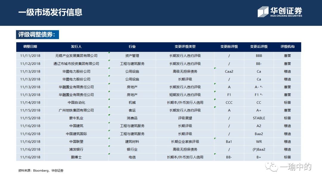Image resolution: width=322 pixels, height=181 pixels.
Task: Select the STABLE new rating cell
Action: [259, 118]
